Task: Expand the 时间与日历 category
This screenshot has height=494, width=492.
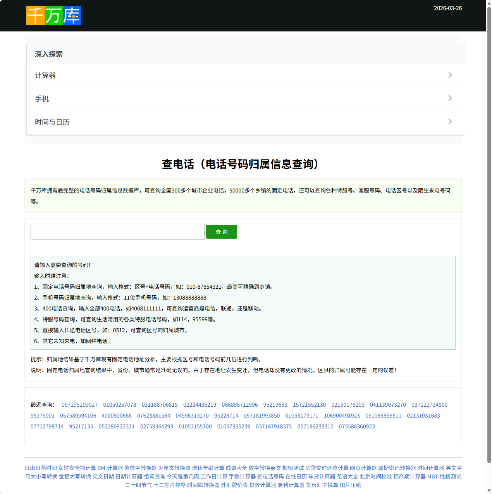Action: 246,121
